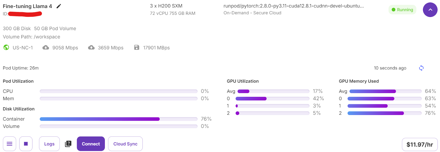
Task: Click the $11.97/hr price label
Action: pos(420,145)
